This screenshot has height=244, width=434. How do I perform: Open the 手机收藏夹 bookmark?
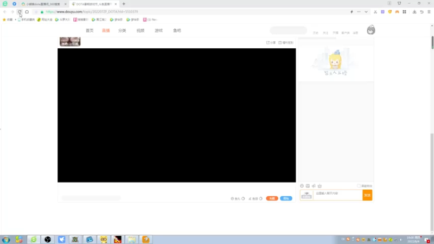(26, 20)
